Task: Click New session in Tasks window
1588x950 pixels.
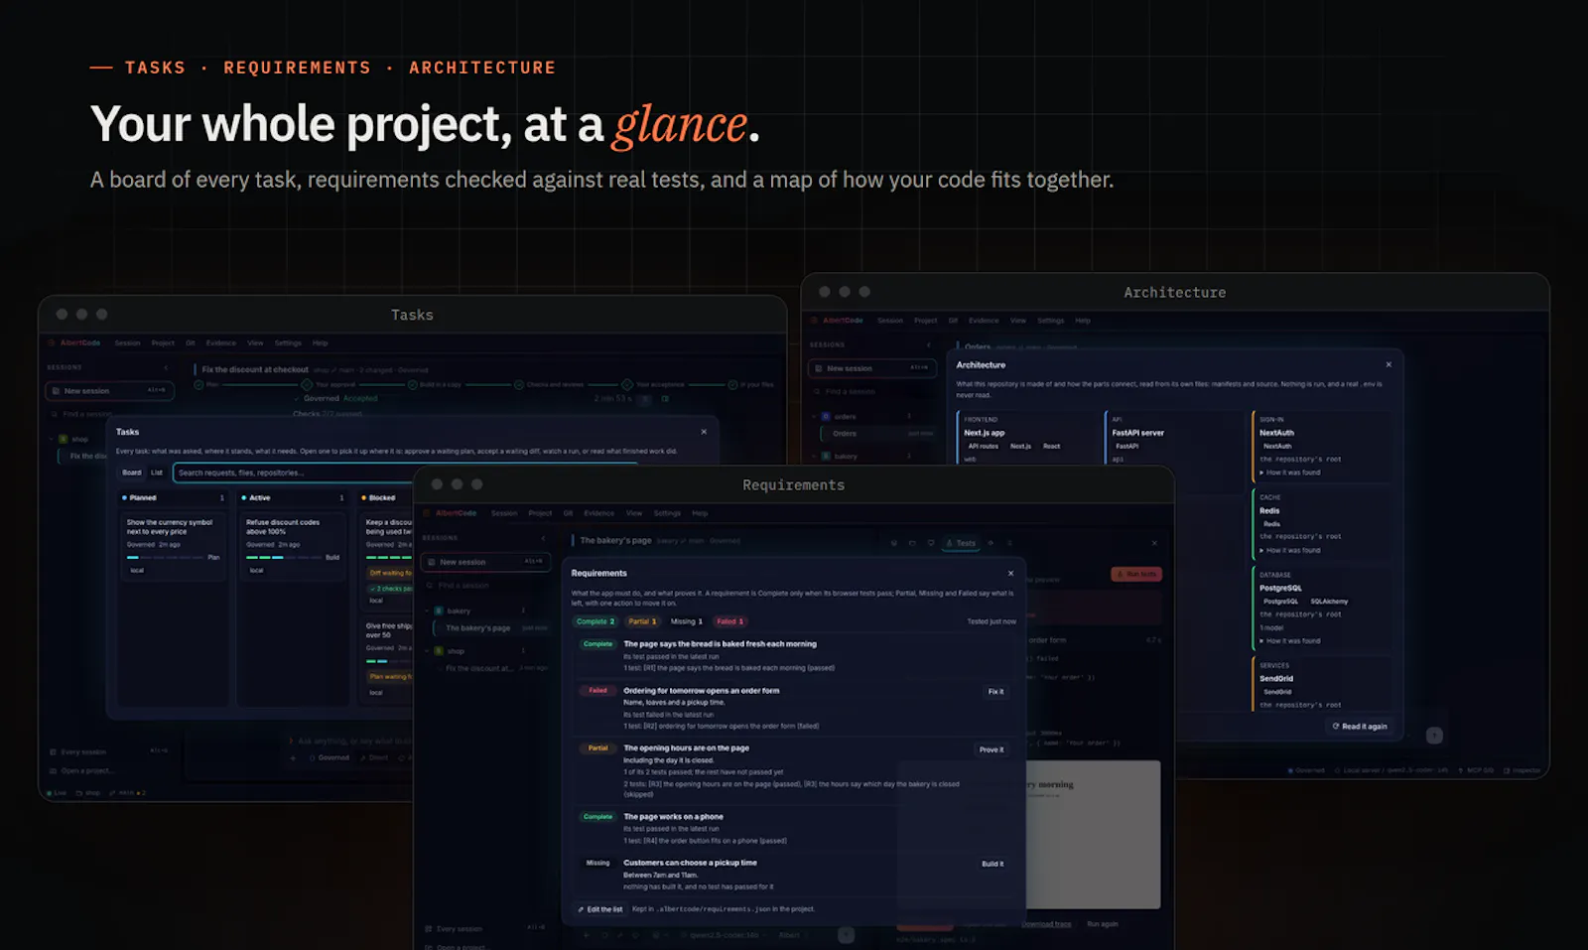Action: point(109,391)
